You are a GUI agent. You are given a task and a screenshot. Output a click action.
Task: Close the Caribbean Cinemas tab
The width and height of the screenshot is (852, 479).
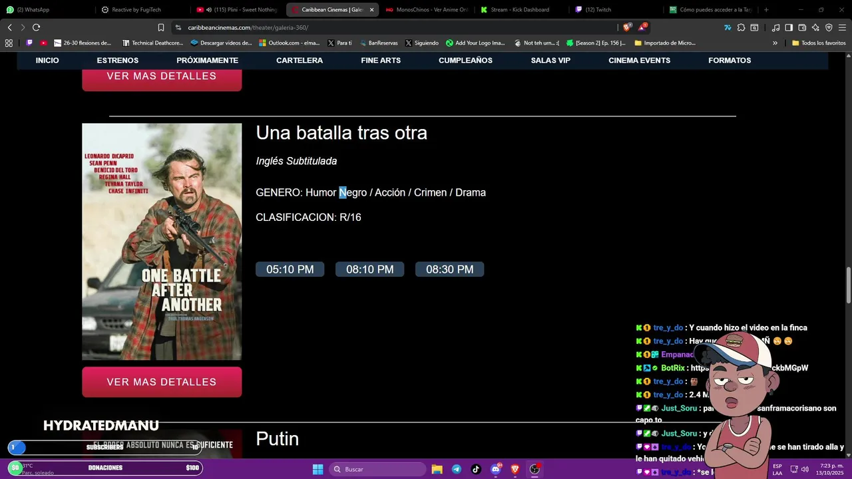coord(371,10)
